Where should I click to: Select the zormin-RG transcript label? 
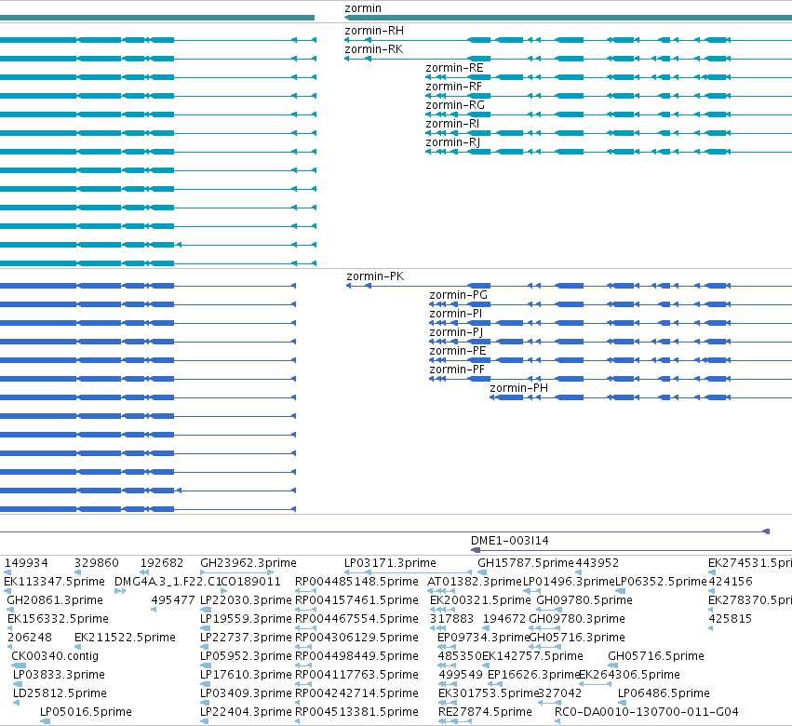455,105
